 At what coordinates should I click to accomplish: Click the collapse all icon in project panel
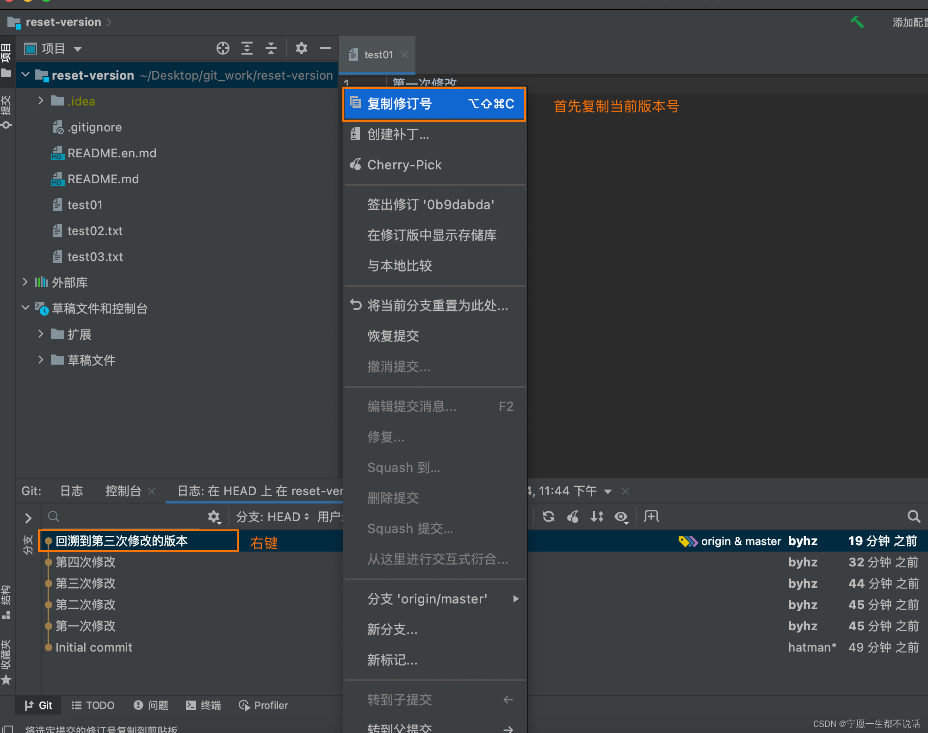click(271, 49)
